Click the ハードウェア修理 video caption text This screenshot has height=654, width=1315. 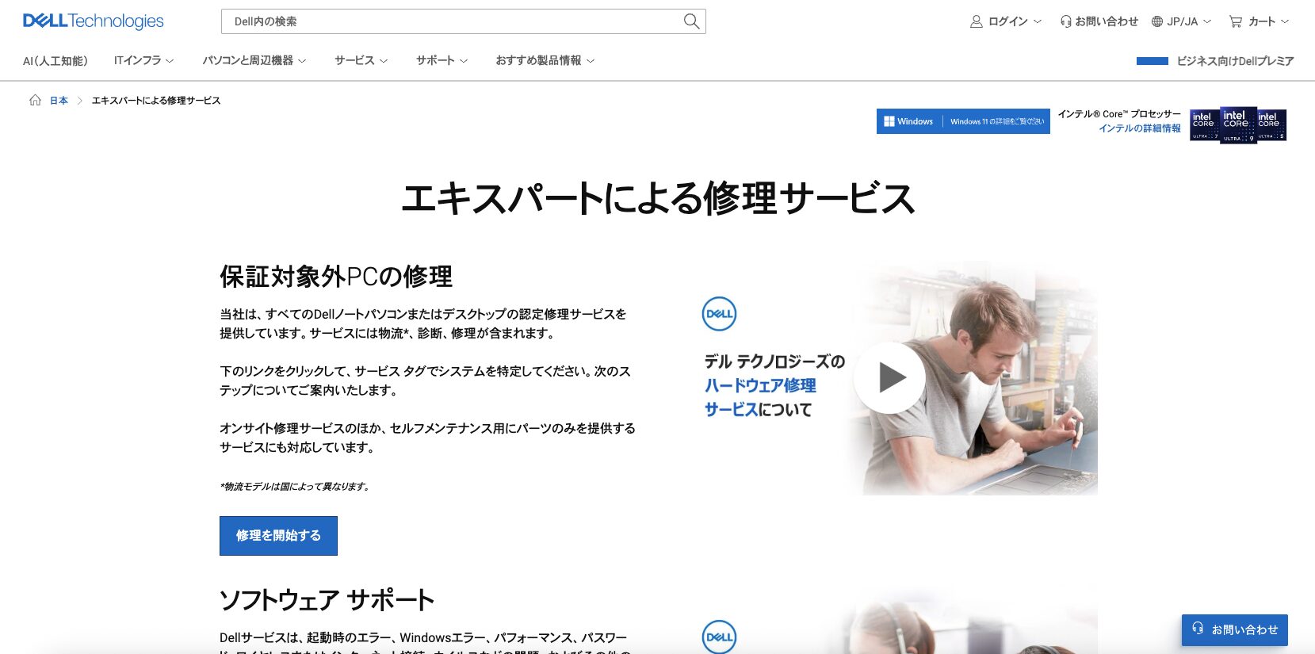pos(760,385)
